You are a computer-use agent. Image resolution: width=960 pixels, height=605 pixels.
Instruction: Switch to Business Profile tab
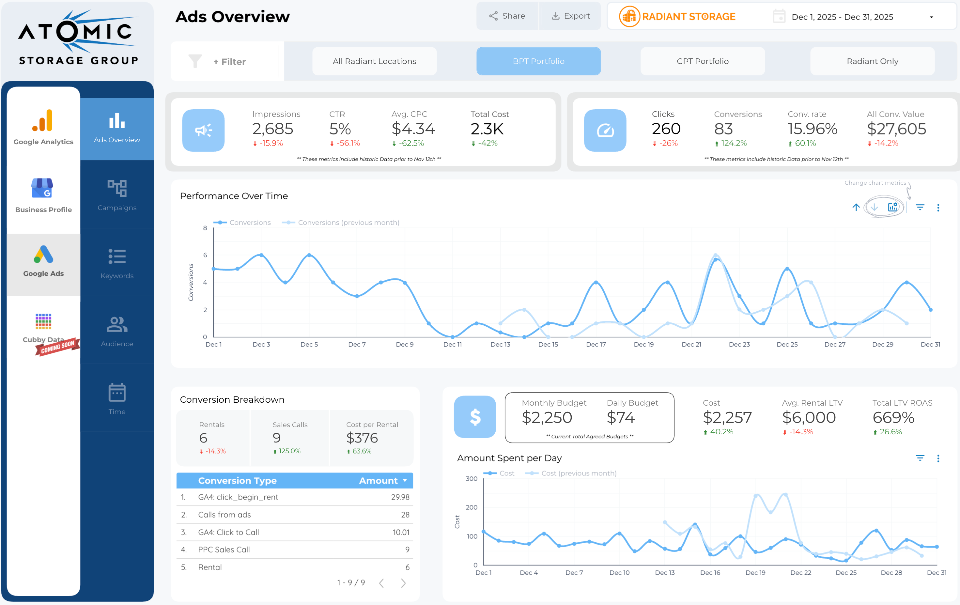point(43,195)
